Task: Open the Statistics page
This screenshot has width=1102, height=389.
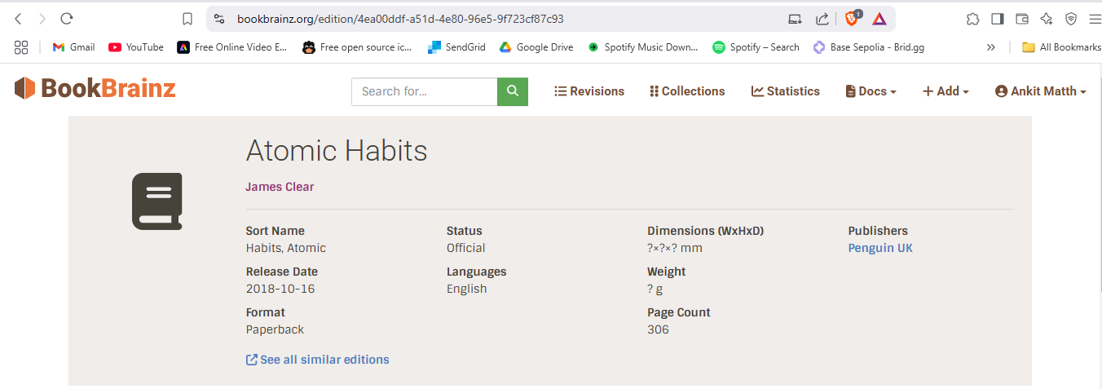Action: click(786, 91)
